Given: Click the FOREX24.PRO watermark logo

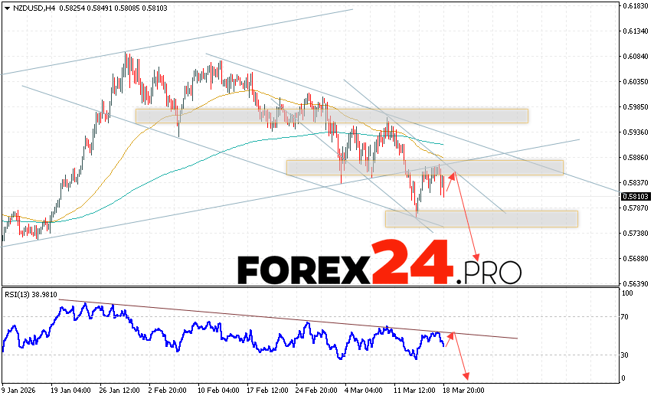Looking at the screenshot, I should click(379, 267).
